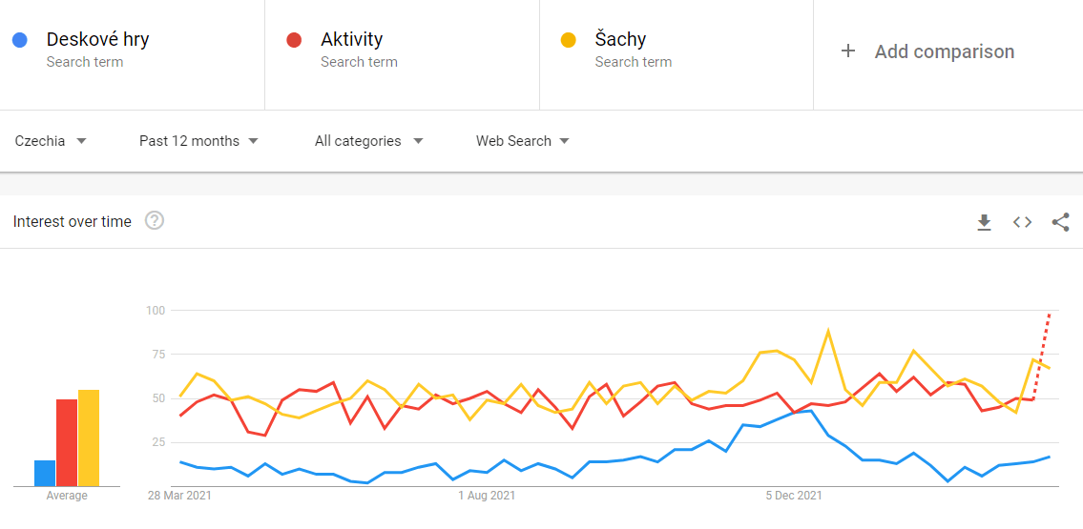Click the plus icon for Add comparison
The image size is (1083, 529).
[x=848, y=51]
